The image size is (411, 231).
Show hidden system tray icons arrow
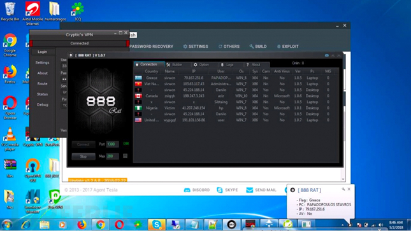click(343, 225)
